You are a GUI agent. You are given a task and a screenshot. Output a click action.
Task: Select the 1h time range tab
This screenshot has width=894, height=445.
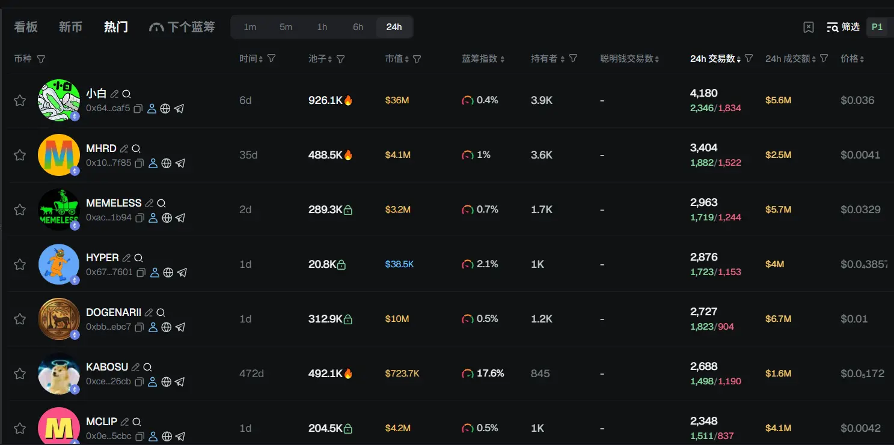(322, 27)
